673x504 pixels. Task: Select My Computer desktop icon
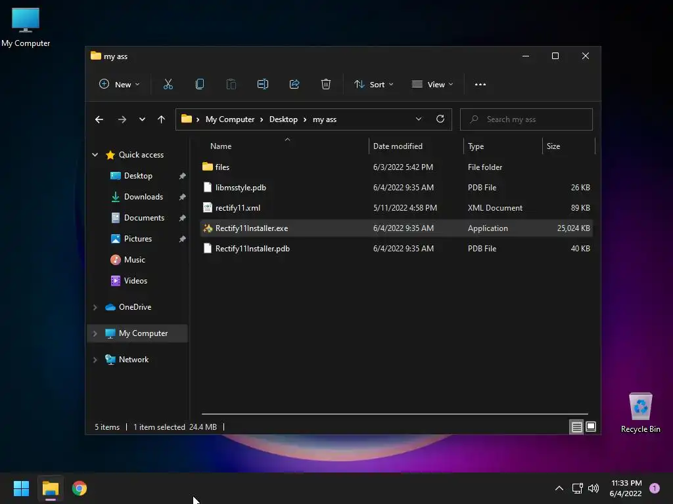pos(26,27)
